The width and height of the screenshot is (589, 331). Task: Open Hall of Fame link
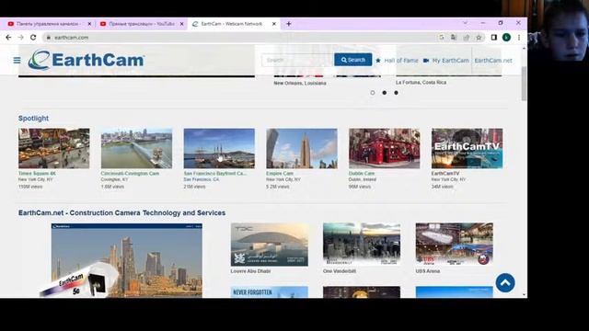[x=397, y=61]
